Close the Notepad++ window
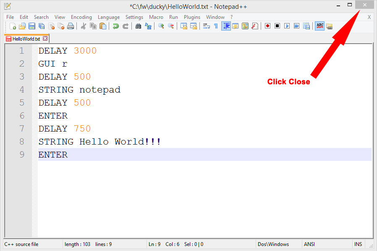 tap(365, 5)
